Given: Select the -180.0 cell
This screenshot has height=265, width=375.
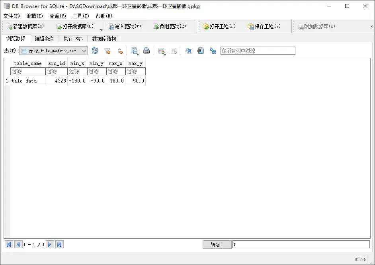Looking at the screenshot, I should tap(77, 80).
